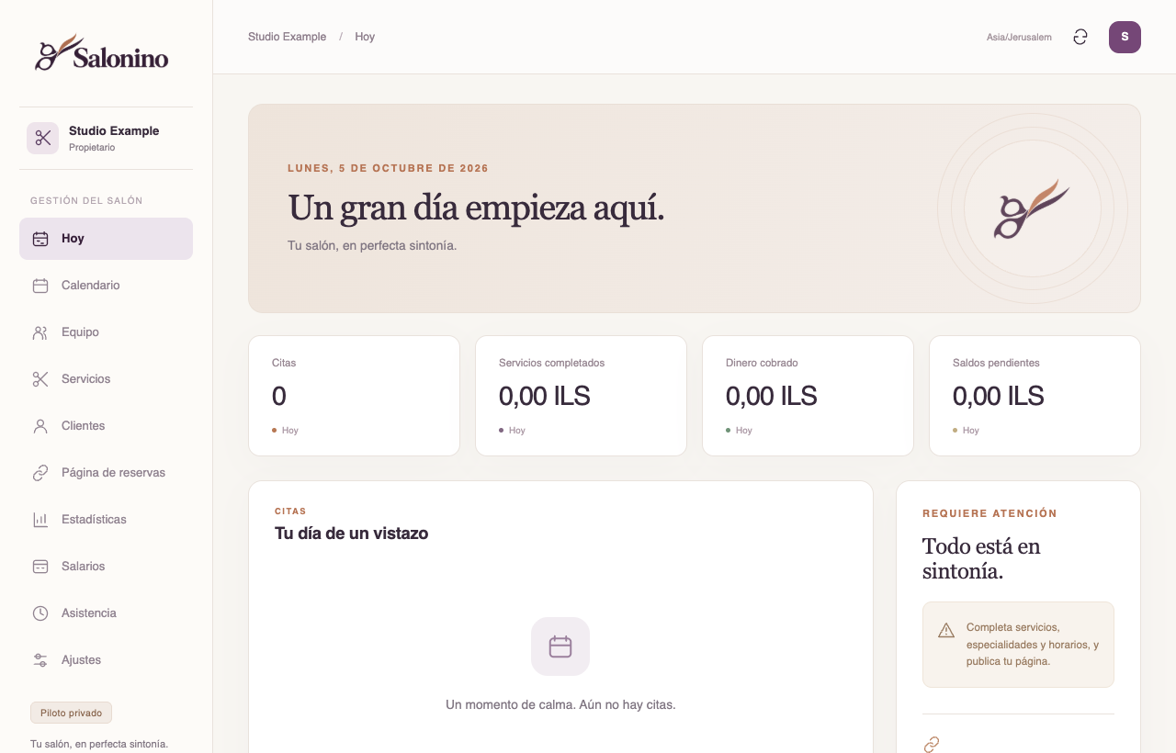Click the Estadísticas bar chart icon
Image resolution: width=1176 pixels, height=753 pixels.
tap(40, 520)
